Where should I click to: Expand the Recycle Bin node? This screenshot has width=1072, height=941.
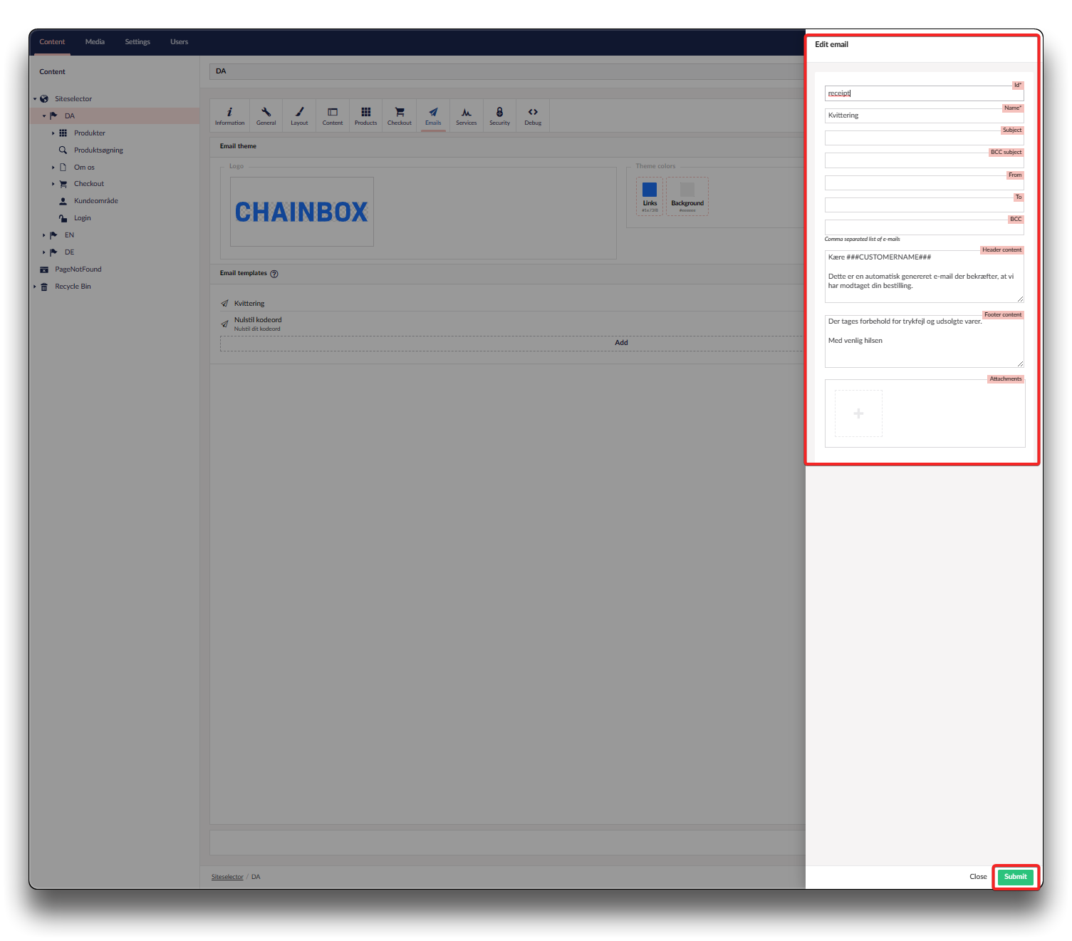(35, 287)
